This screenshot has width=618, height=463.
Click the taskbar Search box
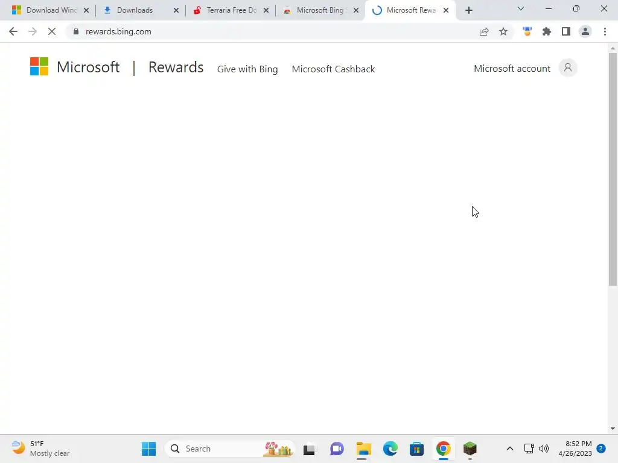tap(230, 449)
